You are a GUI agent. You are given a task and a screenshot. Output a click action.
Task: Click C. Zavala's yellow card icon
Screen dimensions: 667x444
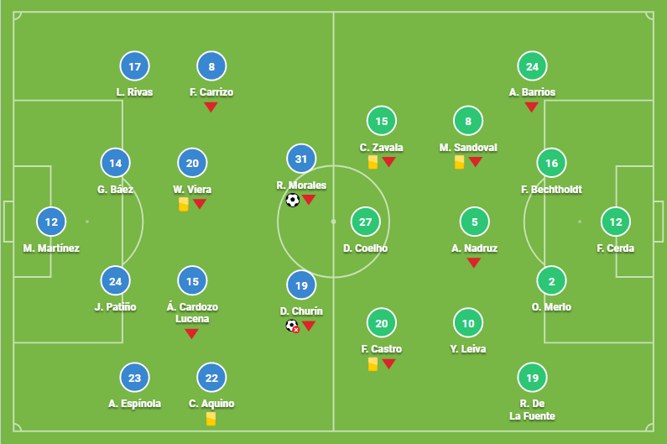pos(373,162)
